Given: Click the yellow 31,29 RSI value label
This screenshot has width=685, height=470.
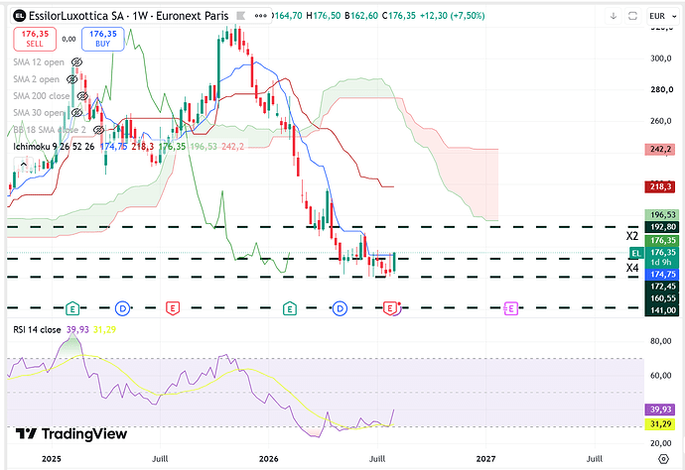Looking at the screenshot, I should click(660, 423).
